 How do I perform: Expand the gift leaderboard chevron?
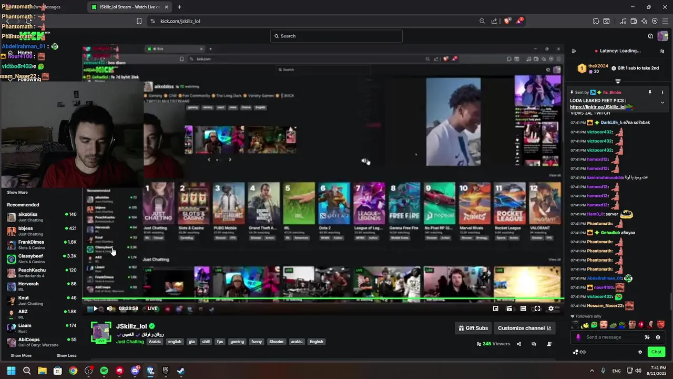click(x=618, y=81)
